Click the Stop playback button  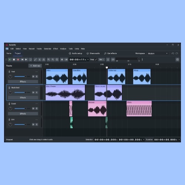(14, 60)
